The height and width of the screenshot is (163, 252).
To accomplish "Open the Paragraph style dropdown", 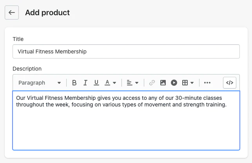I will [40, 83].
